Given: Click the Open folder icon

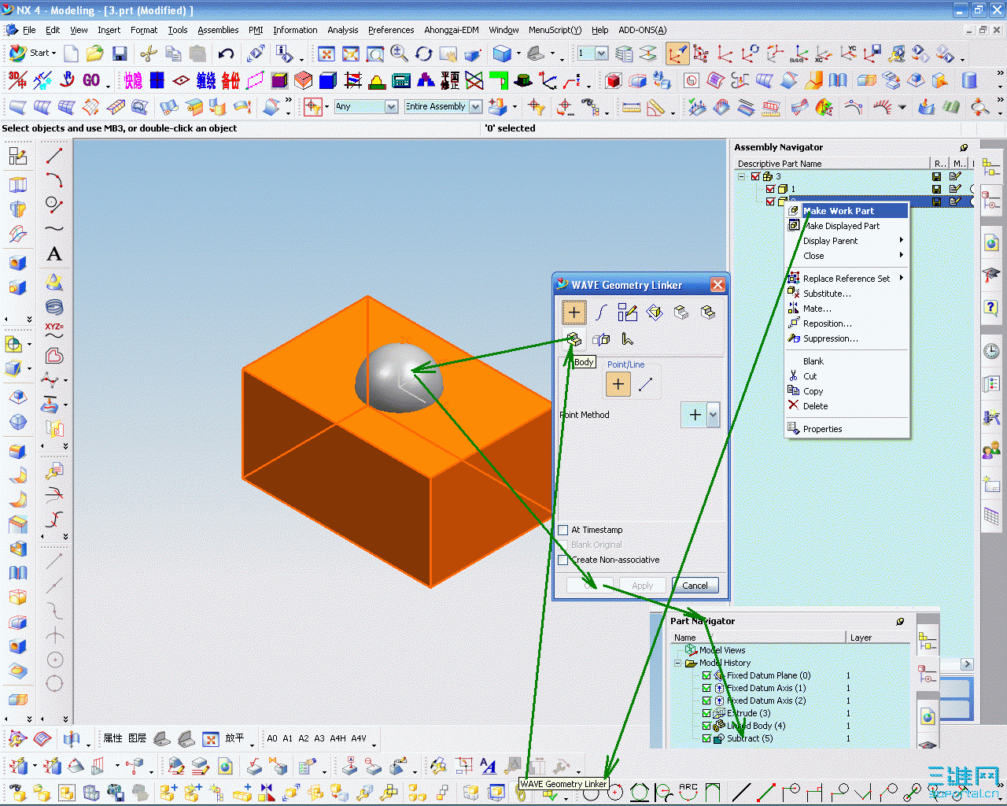Looking at the screenshot, I should click(x=95, y=54).
